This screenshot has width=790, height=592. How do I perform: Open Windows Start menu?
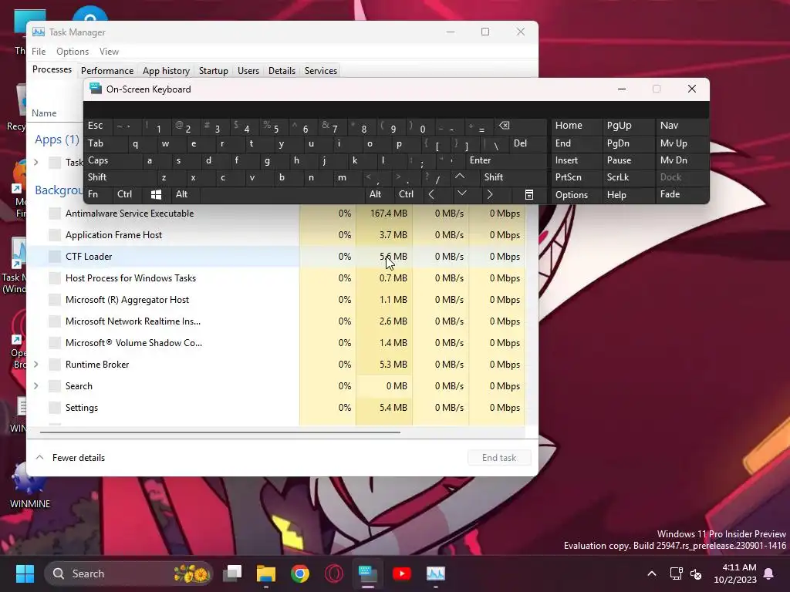[25, 573]
